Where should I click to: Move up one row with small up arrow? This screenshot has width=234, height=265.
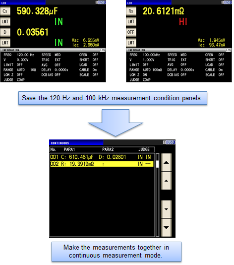(166, 181)
